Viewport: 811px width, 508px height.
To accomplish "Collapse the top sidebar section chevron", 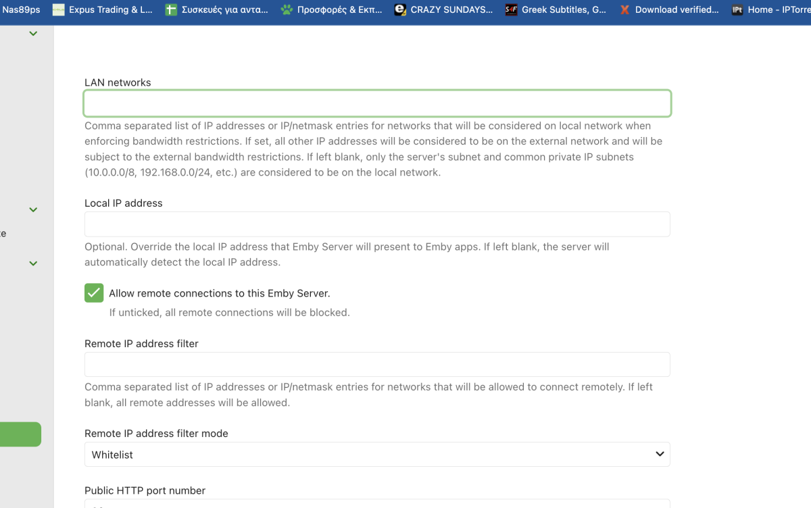I will 33,32.
